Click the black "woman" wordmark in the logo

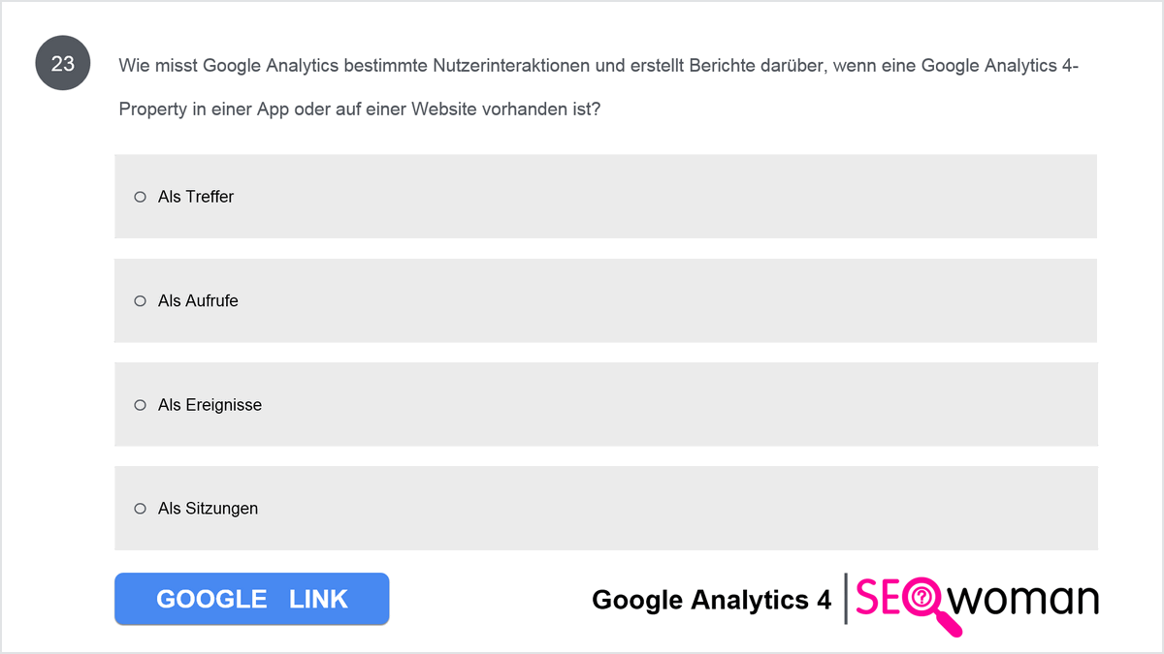pyautogui.click(x=1023, y=600)
